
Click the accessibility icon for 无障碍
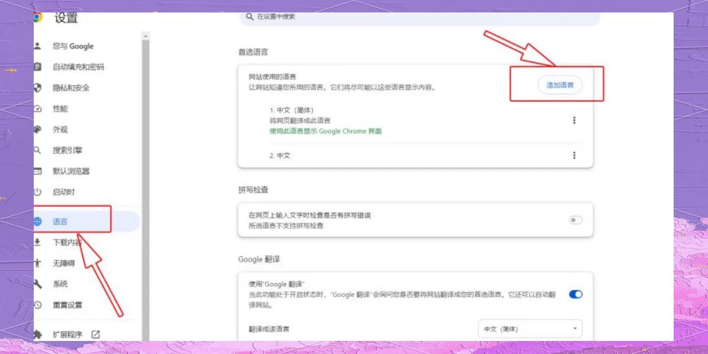(x=37, y=263)
